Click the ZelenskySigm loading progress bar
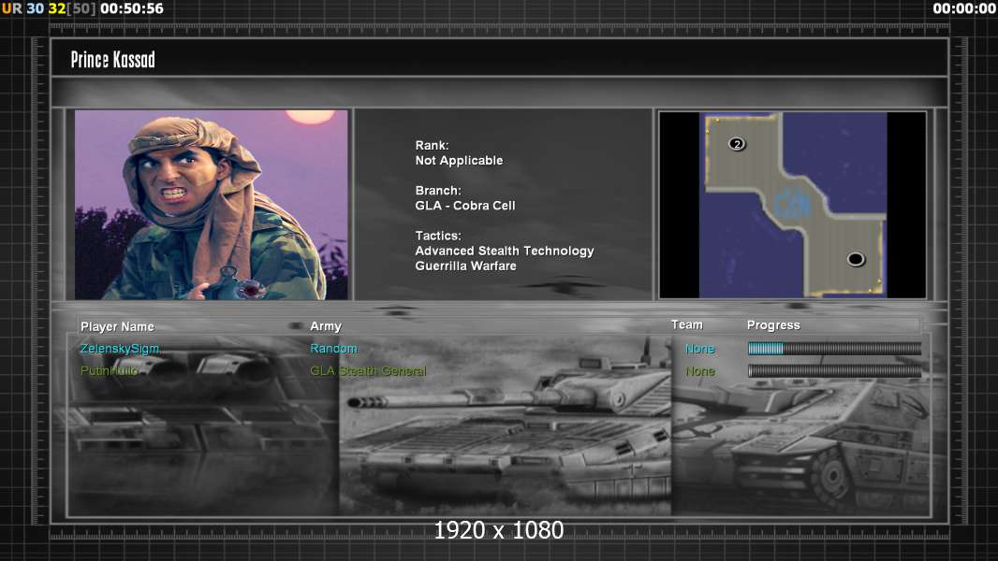The height and width of the screenshot is (561, 998). [x=834, y=348]
